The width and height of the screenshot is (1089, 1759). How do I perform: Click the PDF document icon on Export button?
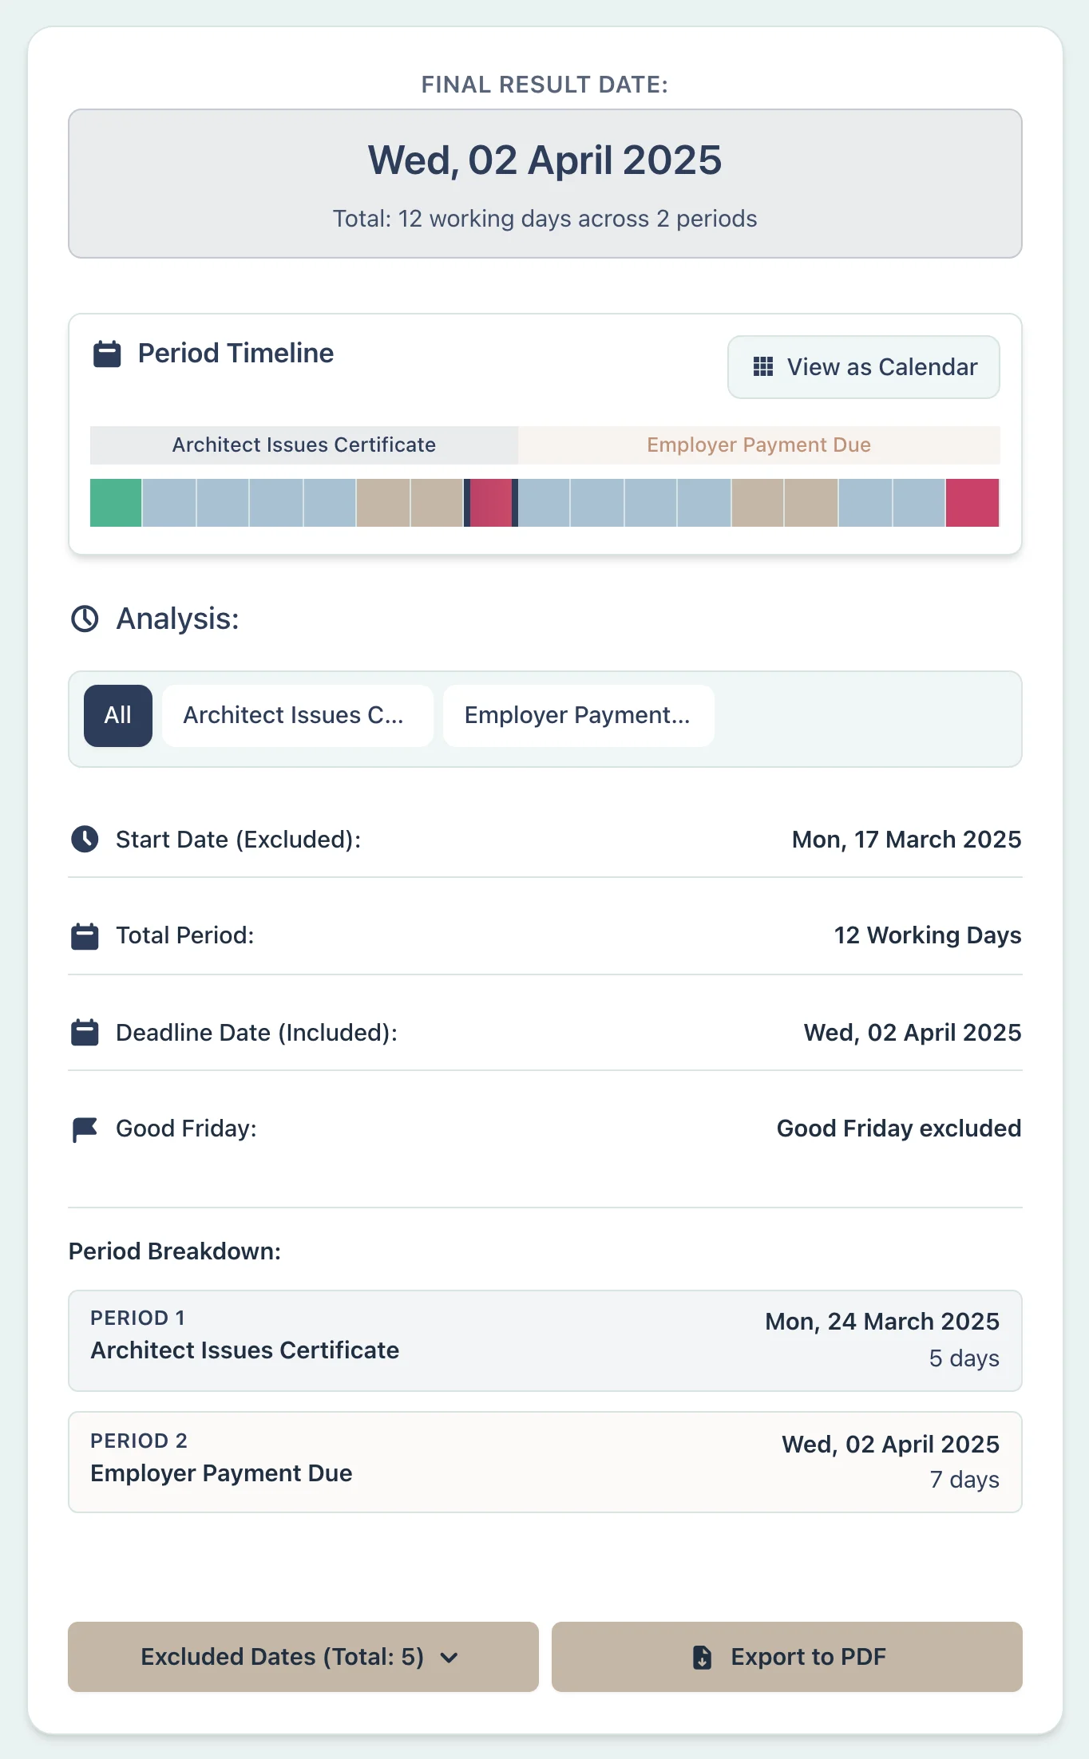pos(701,1657)
